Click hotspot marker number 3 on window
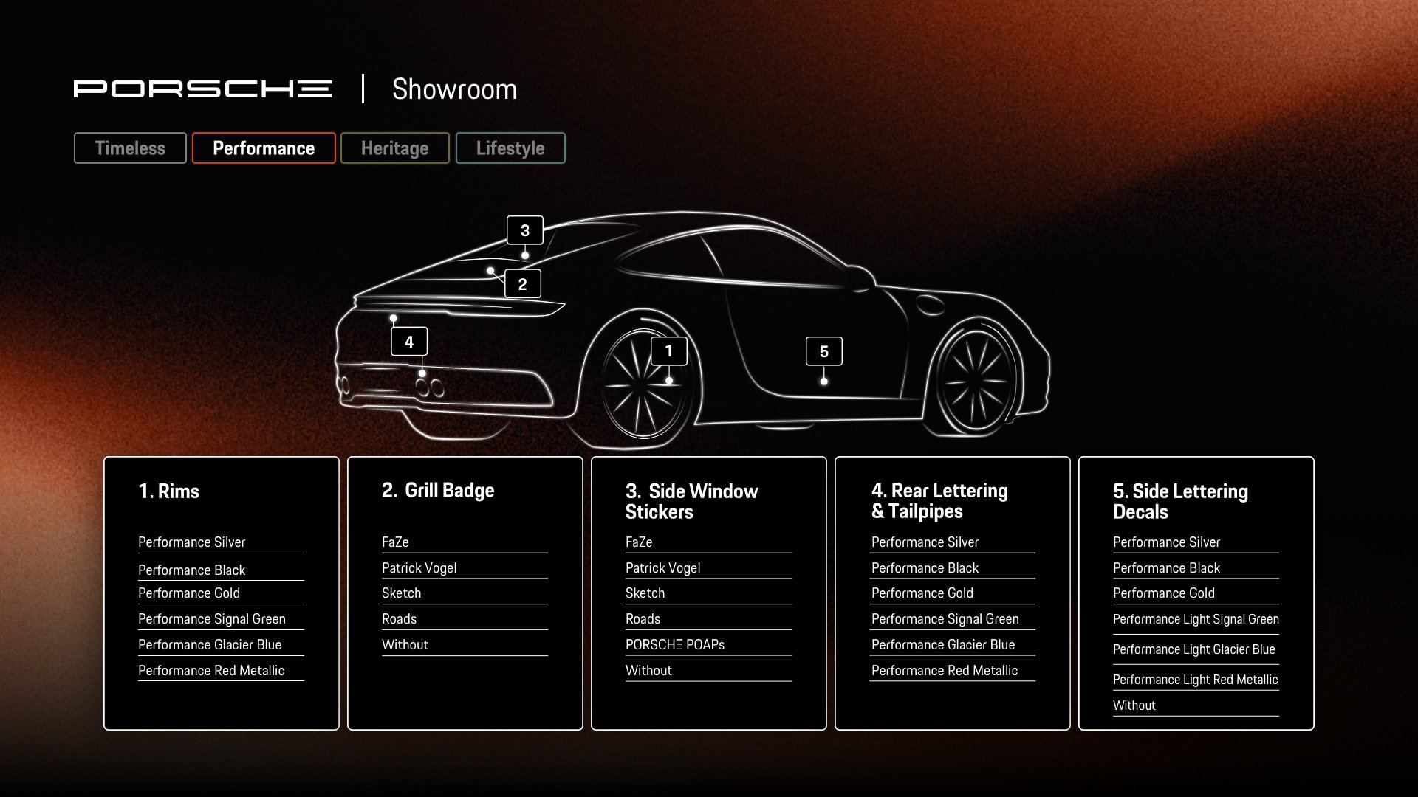The image size is (1418, 797). (525, 230)
